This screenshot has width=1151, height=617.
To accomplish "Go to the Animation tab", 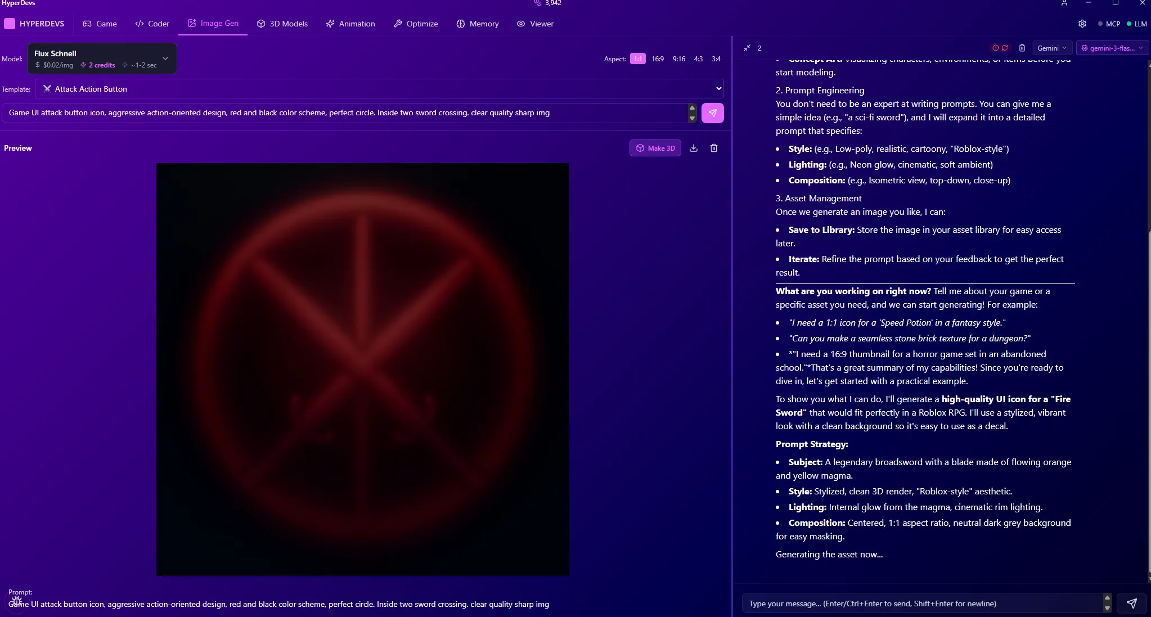I will pos(350,24).
